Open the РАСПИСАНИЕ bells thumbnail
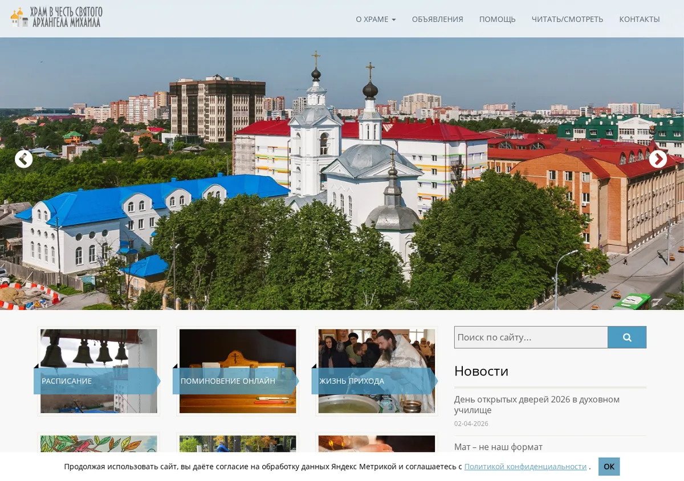Screen dimensions: 684x481 [x=99, y=371]
